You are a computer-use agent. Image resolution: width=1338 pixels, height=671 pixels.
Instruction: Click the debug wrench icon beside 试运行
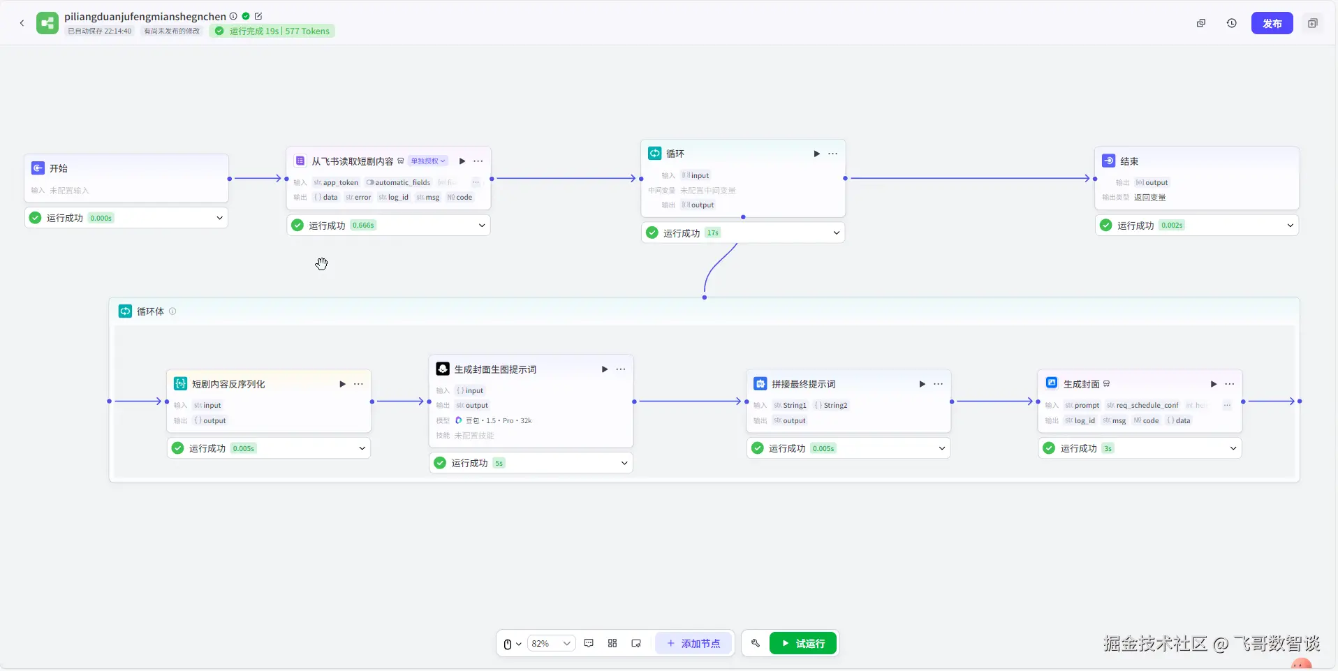756,643
